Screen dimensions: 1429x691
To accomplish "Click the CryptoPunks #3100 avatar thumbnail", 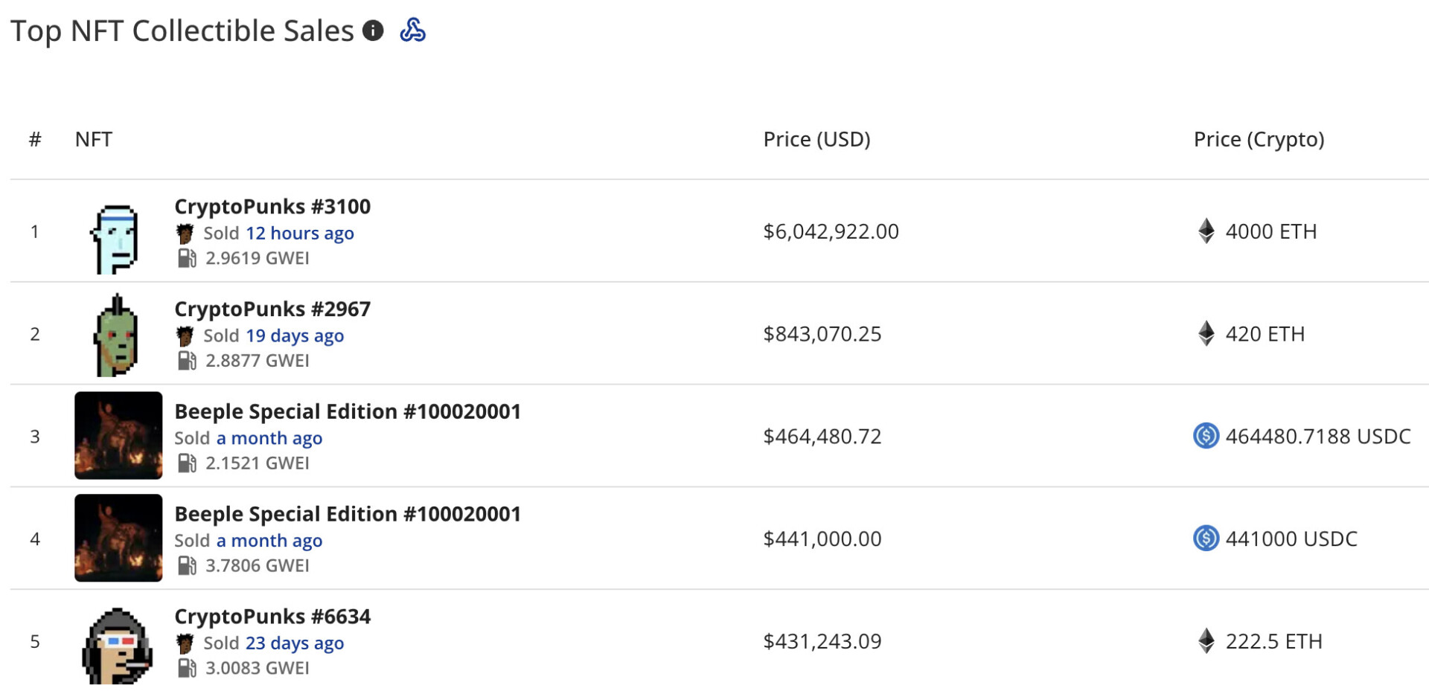I will click(x=116, y=239).
